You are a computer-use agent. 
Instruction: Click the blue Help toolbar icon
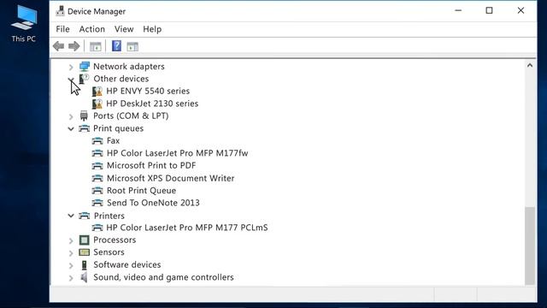click(x=116, y=45)
